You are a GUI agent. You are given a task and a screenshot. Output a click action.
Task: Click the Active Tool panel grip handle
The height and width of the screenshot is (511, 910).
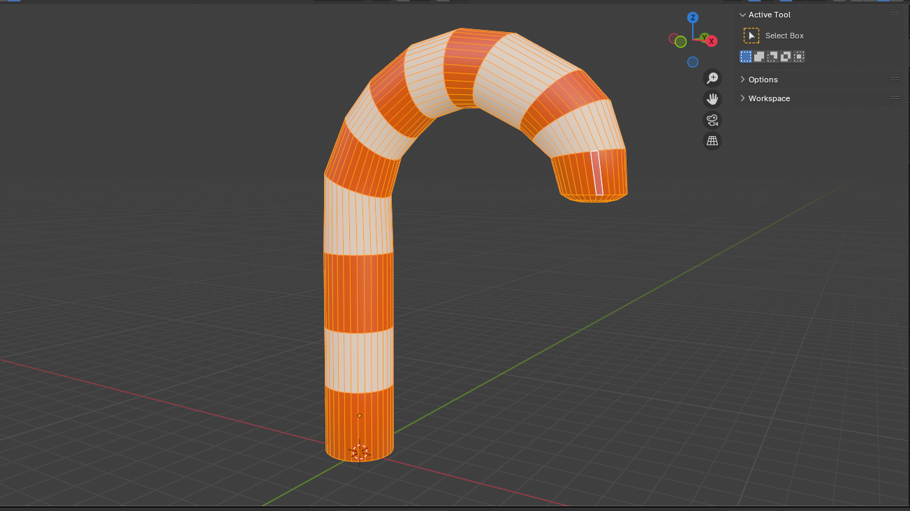tap(895, 15)
